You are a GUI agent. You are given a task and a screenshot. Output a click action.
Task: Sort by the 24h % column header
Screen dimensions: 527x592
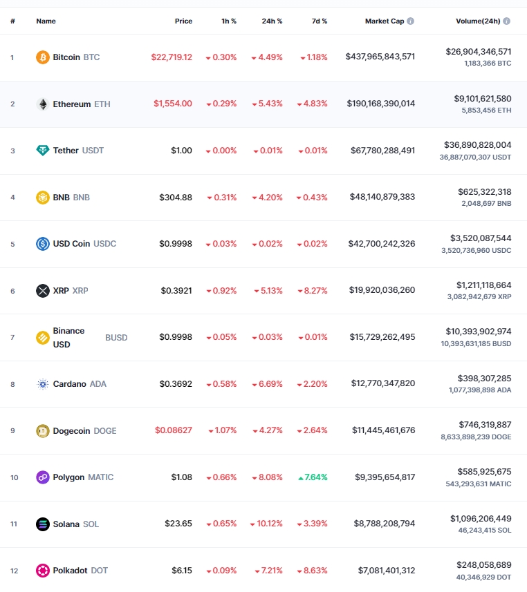point(272,21)
